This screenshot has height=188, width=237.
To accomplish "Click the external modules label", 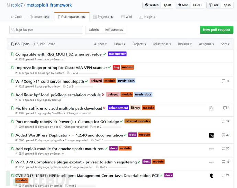I will (137, 121).
